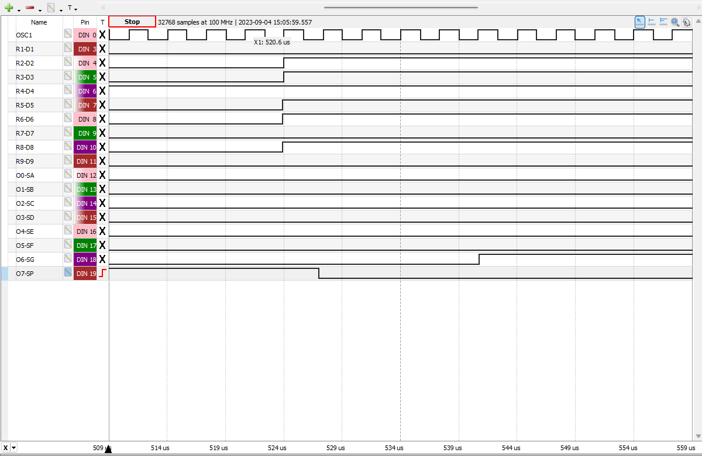Screen dimensions: 702x456
Task: Click the vertical scrollbar down arrow
Action: click(697, 436)
